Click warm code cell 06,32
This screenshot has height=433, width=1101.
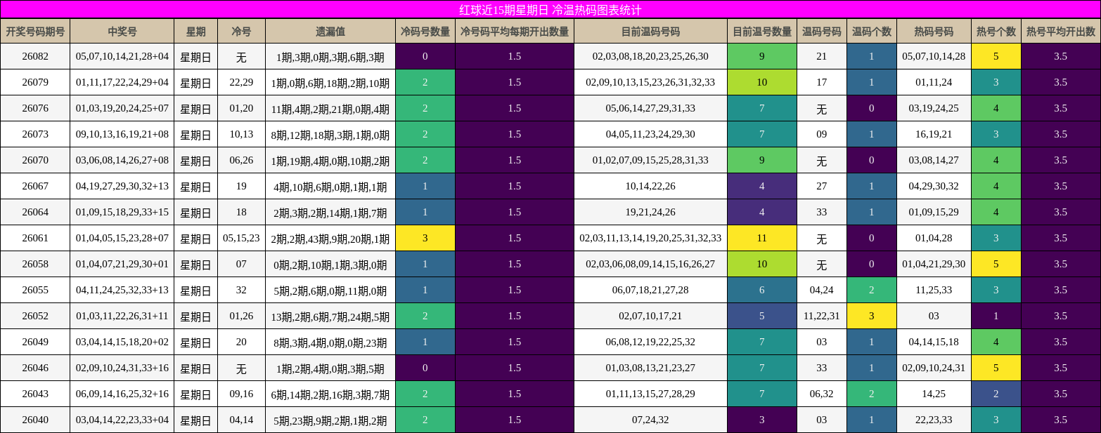pyautogui.click(x=822, y=394)
